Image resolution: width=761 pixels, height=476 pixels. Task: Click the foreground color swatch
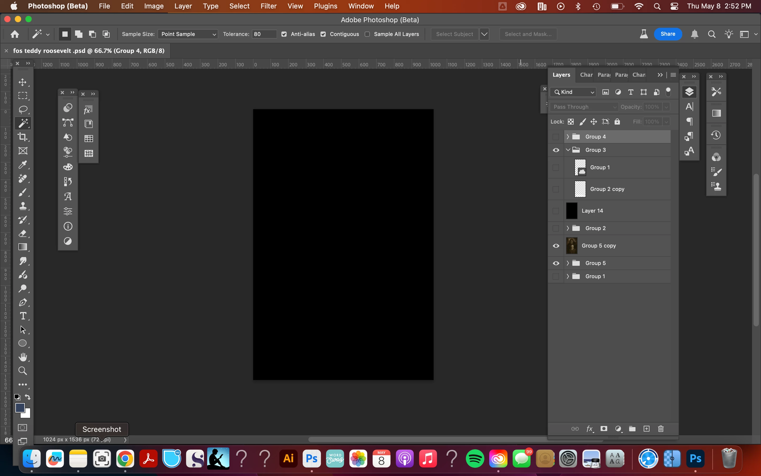click(x=20, y=407)
